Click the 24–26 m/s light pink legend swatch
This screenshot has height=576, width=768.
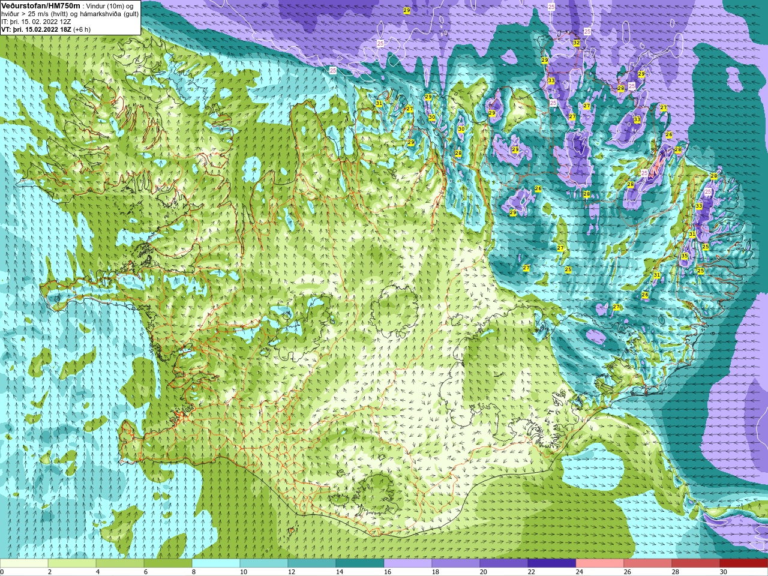[600, 563]
